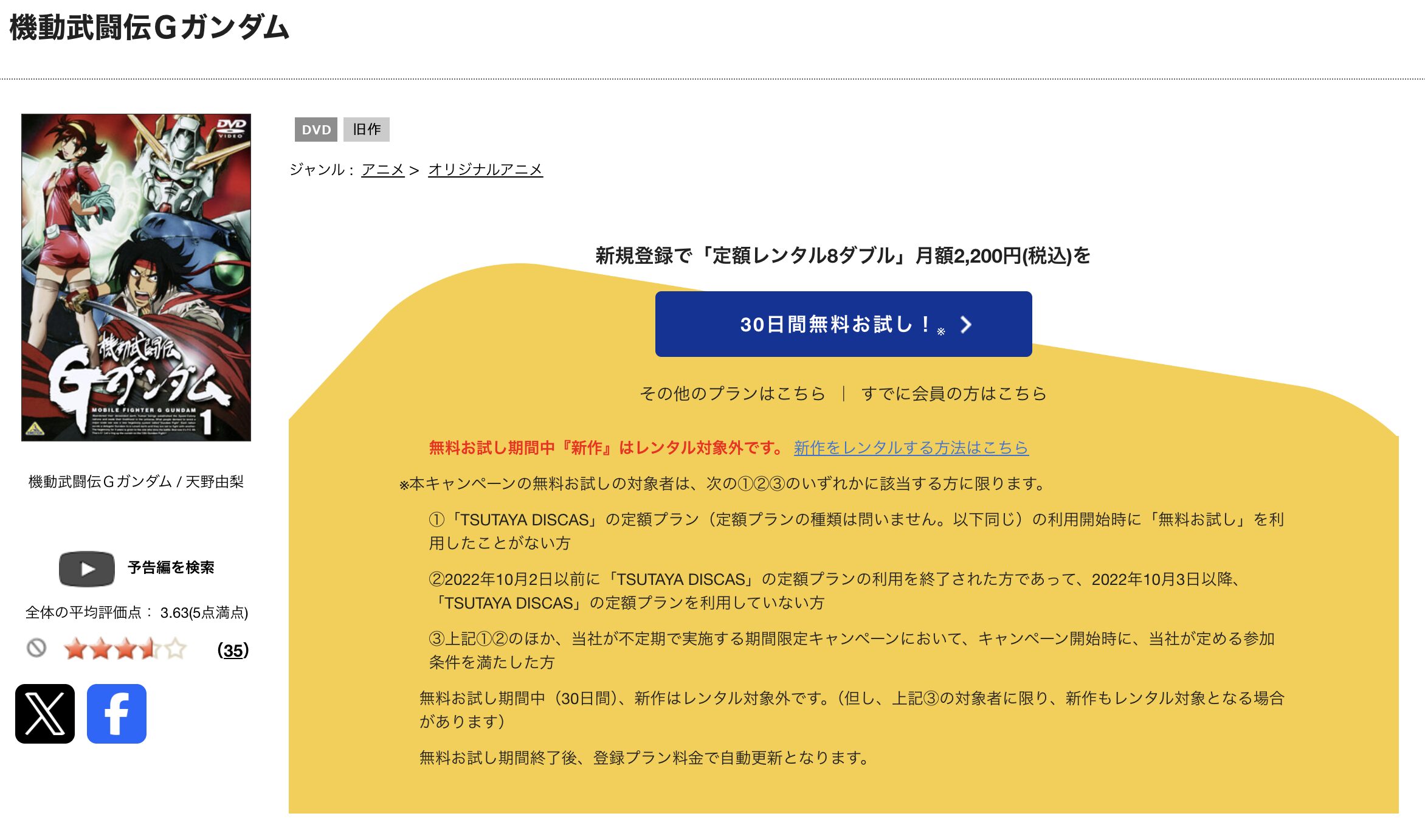The width and height of the screenshot is (1425, 833).
Task: Rate with the fifth empty star
Action: coord(176,649)
